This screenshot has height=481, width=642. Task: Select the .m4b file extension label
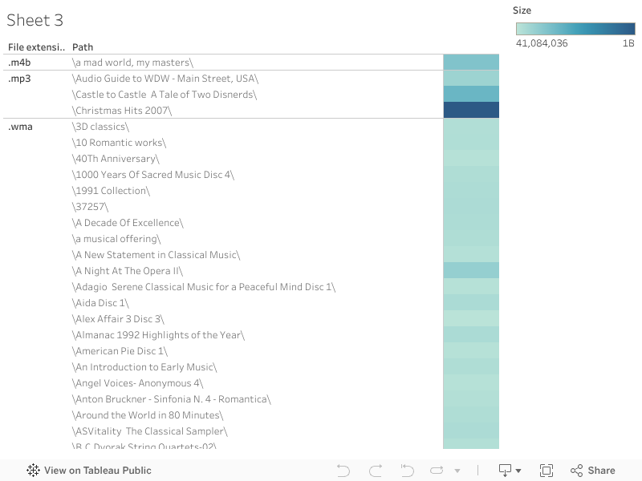point(20,63)
